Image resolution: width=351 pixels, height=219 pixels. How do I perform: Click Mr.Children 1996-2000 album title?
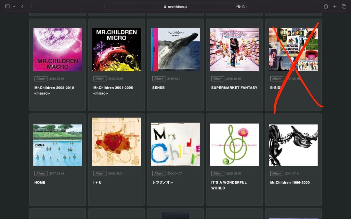(x=290, y=182)
